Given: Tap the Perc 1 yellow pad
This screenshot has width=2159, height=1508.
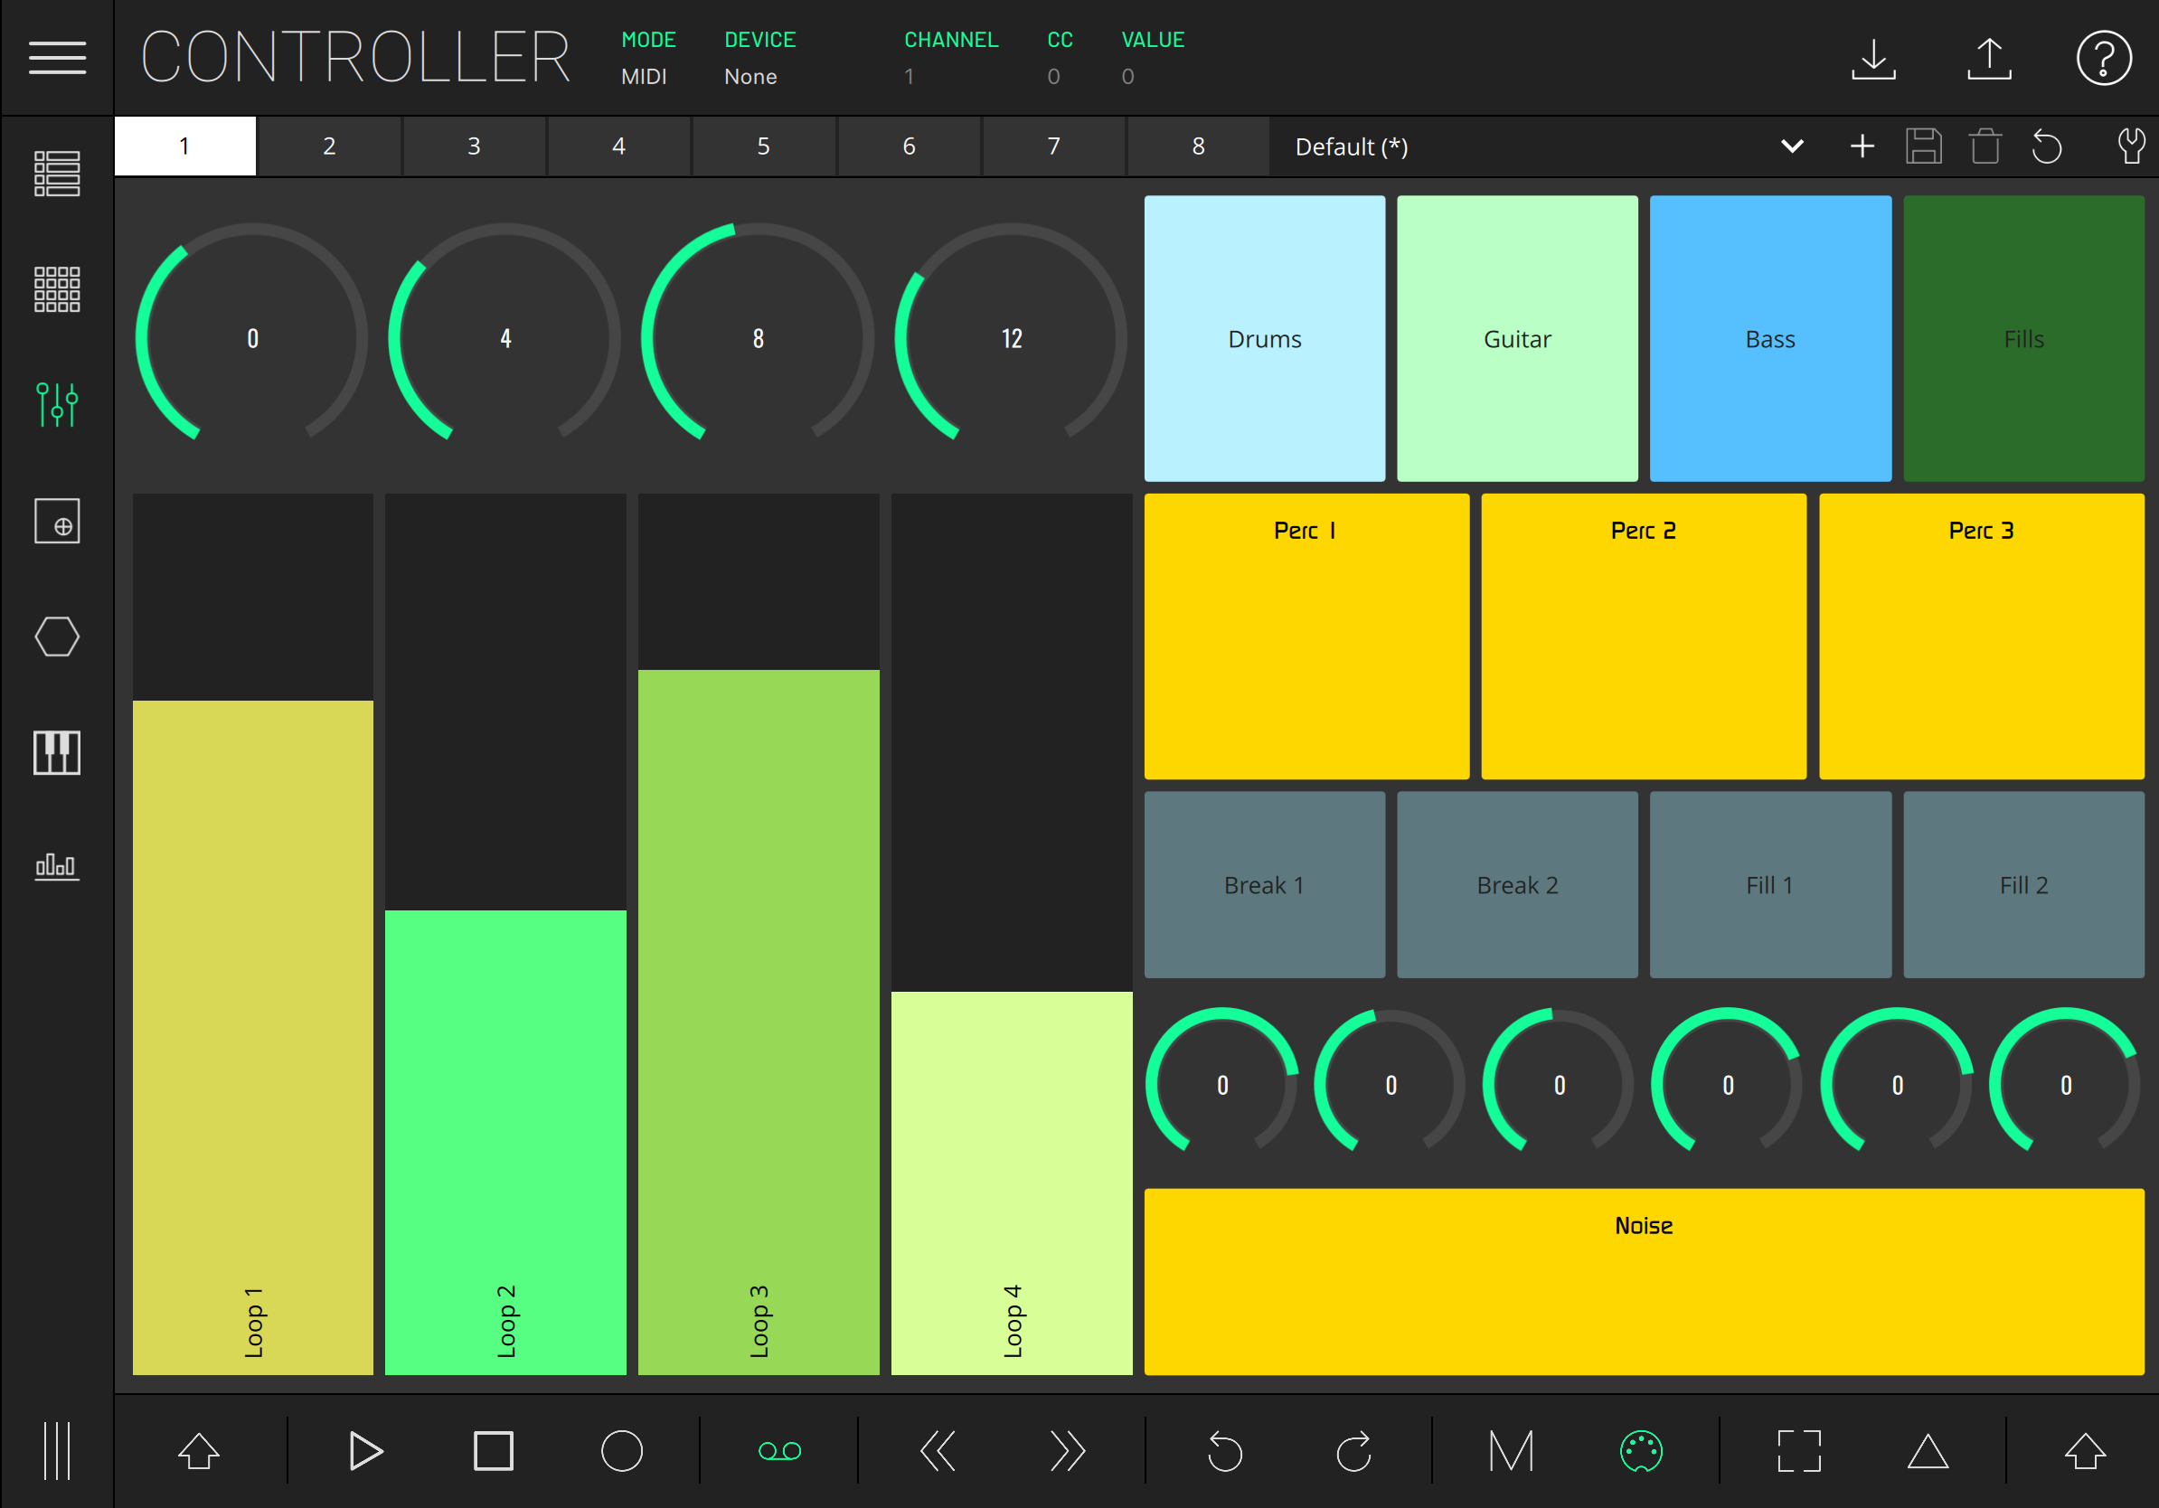Looking at the screenshot, I should click(x=1306, y=636).
